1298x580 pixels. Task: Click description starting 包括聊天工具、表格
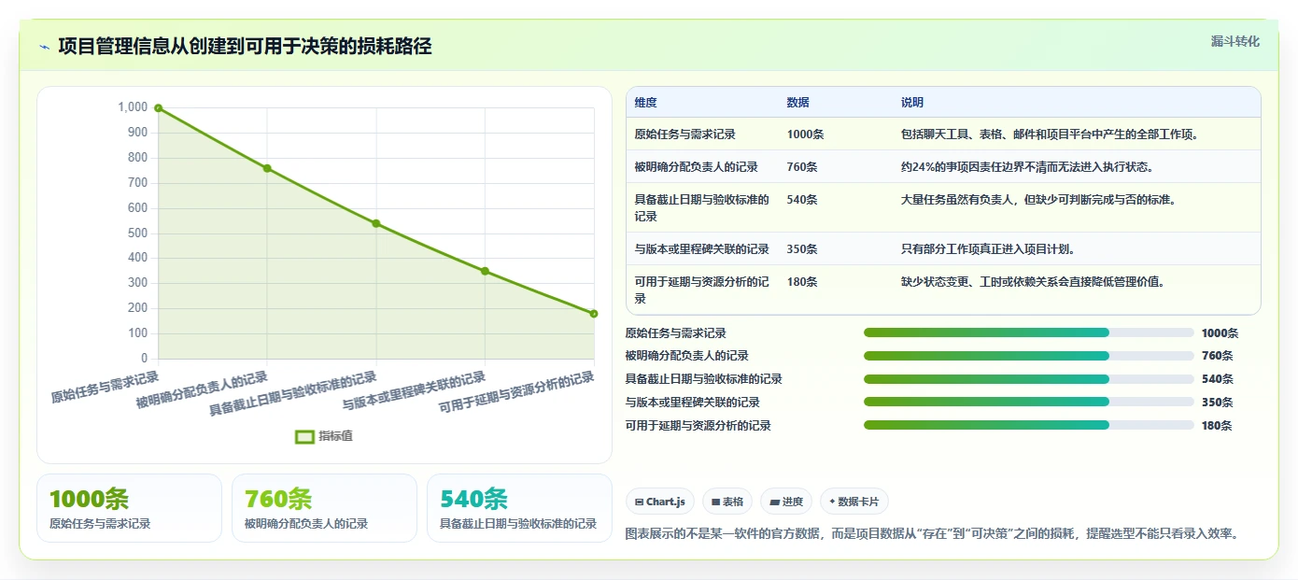[1050, 134]
